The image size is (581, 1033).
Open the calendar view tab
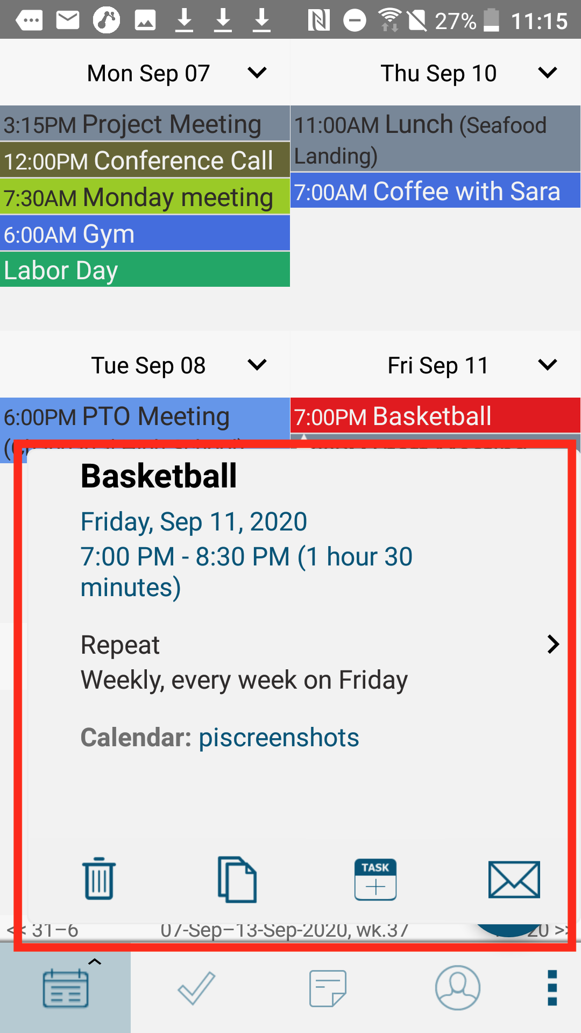click(x=66, y=988)
